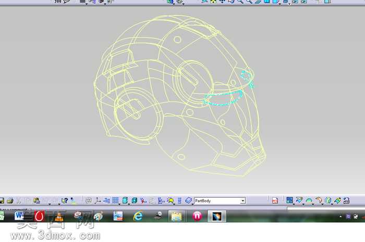Click the Update spiral icon
Viewport: 365px width, 242px height.
[x=89, y=200]
